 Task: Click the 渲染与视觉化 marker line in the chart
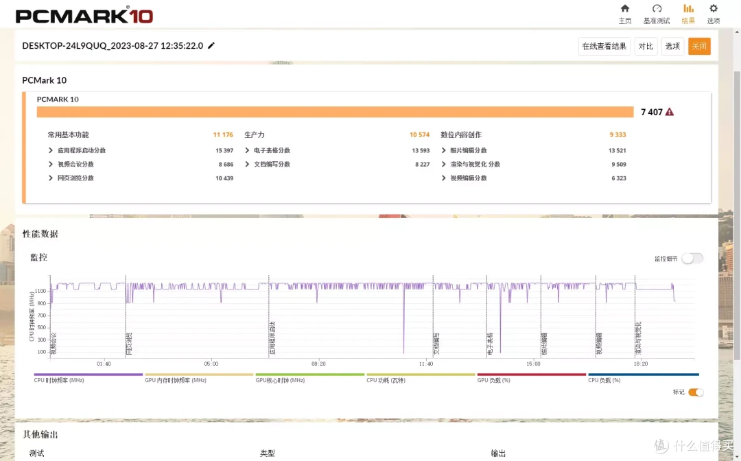point(635,316)
